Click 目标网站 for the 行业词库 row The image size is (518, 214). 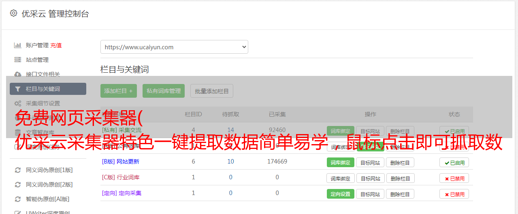pos(370,178)
